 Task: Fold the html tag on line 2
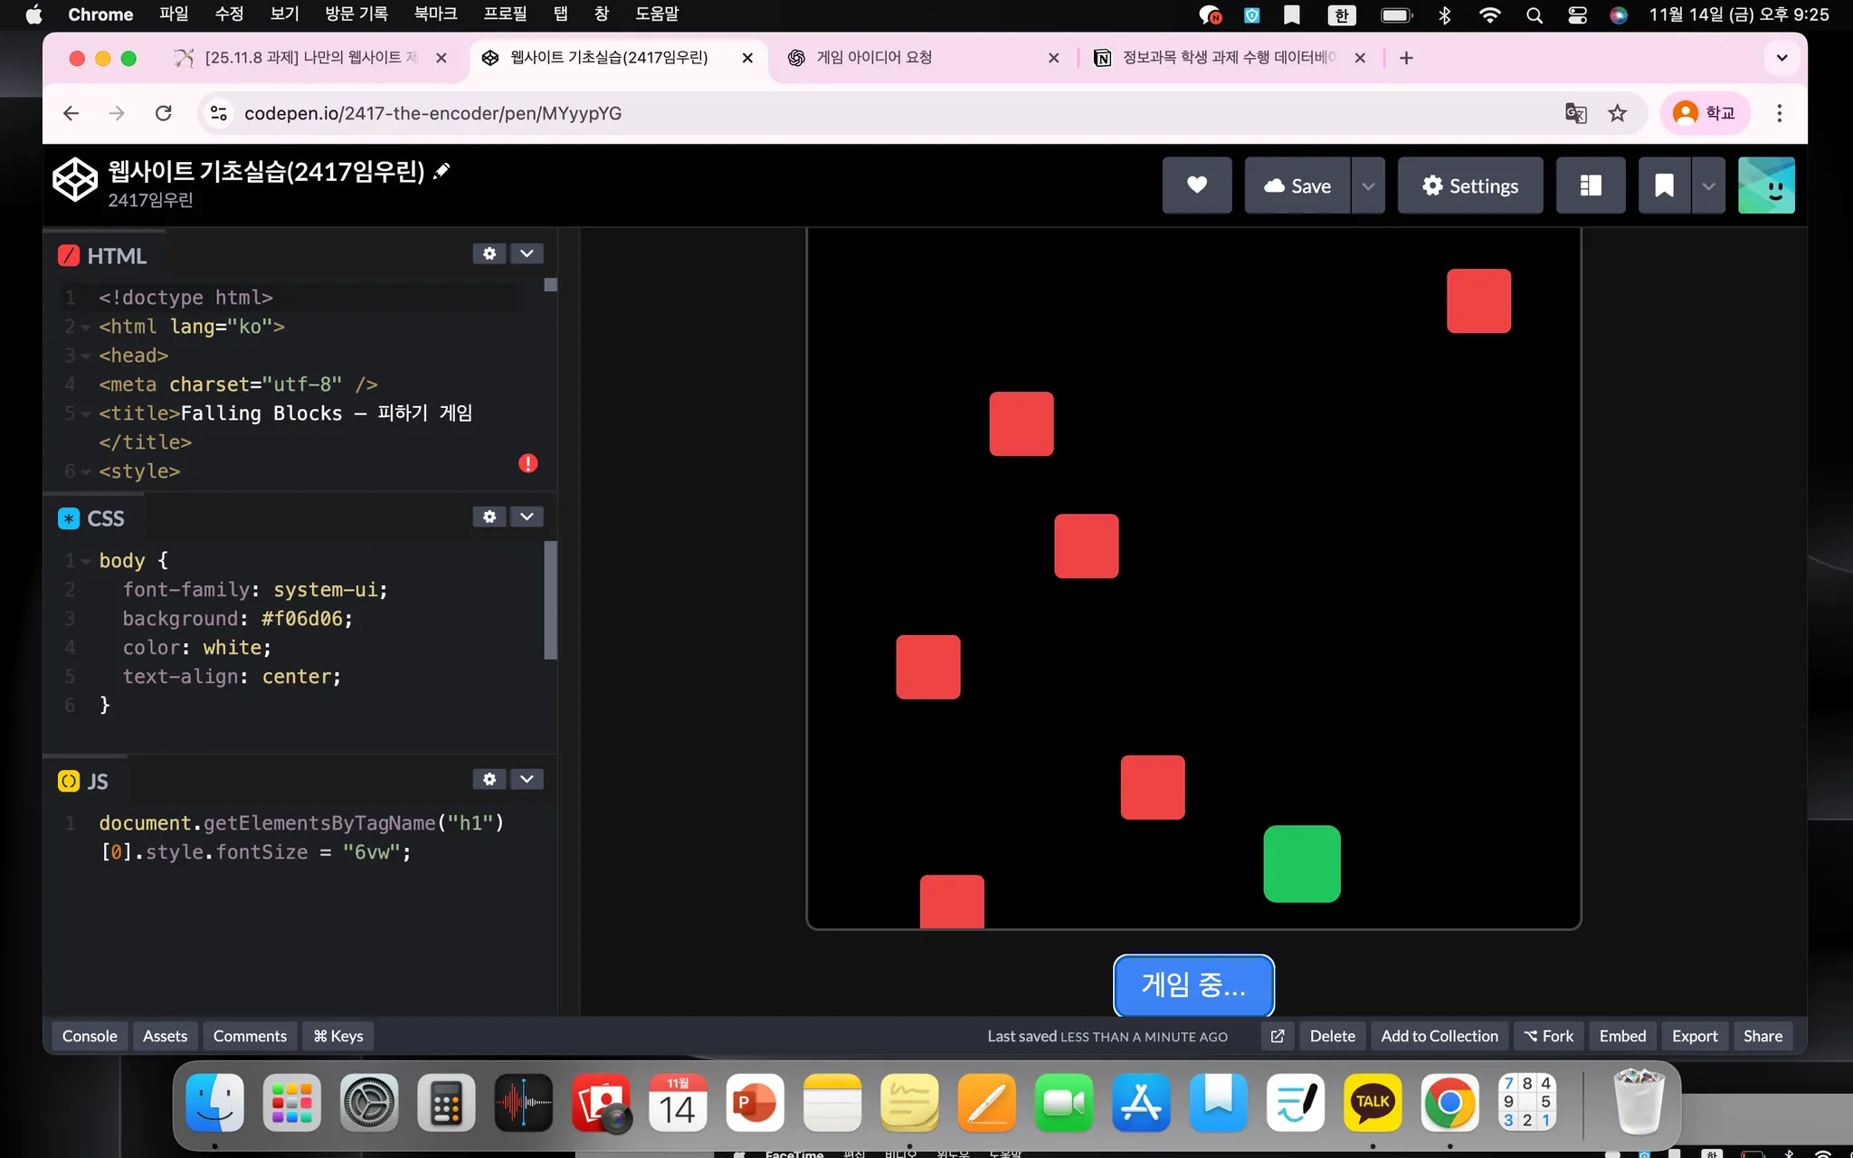tap(85, 327)
